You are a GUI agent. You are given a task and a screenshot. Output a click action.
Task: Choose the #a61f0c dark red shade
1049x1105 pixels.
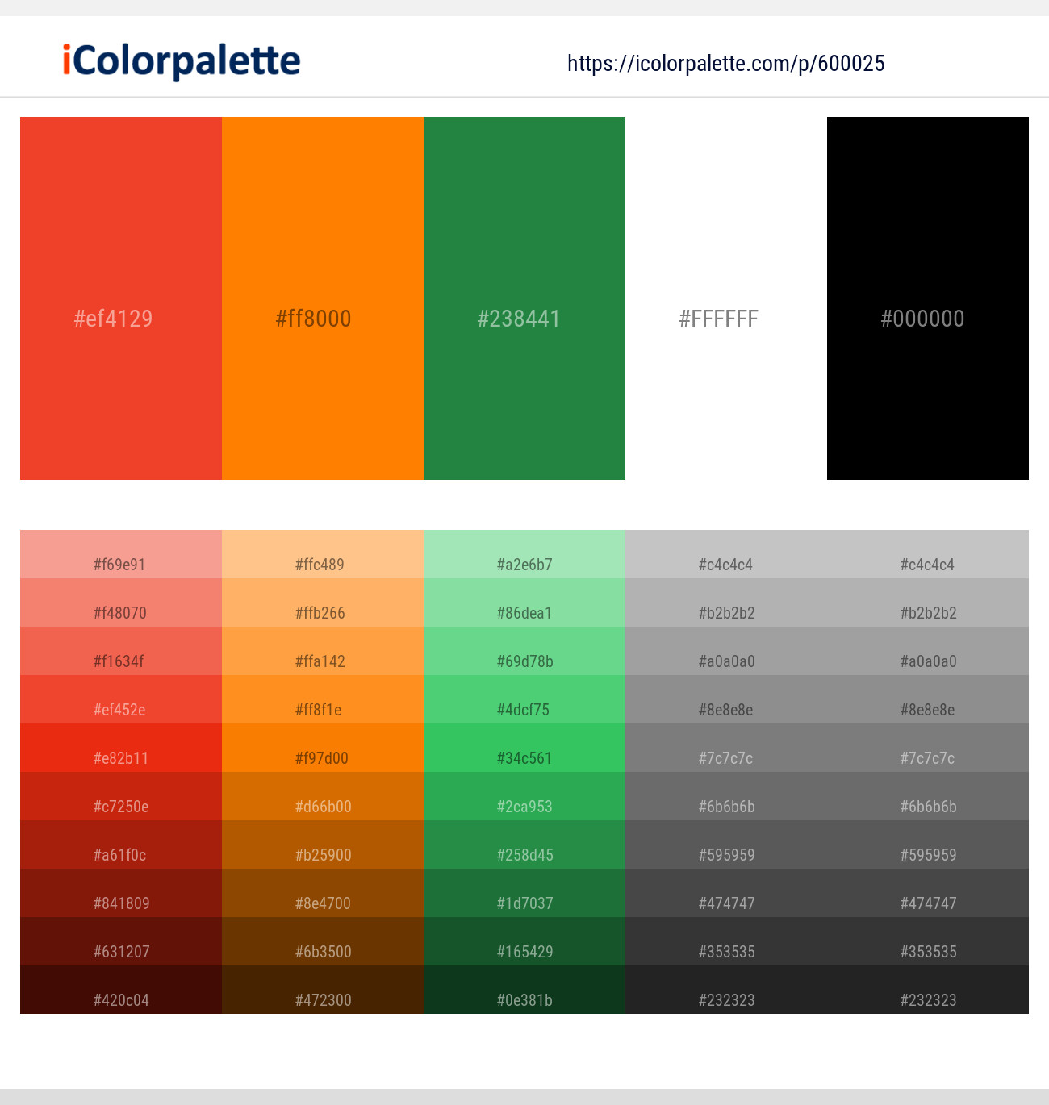click(x=121, y=845)
